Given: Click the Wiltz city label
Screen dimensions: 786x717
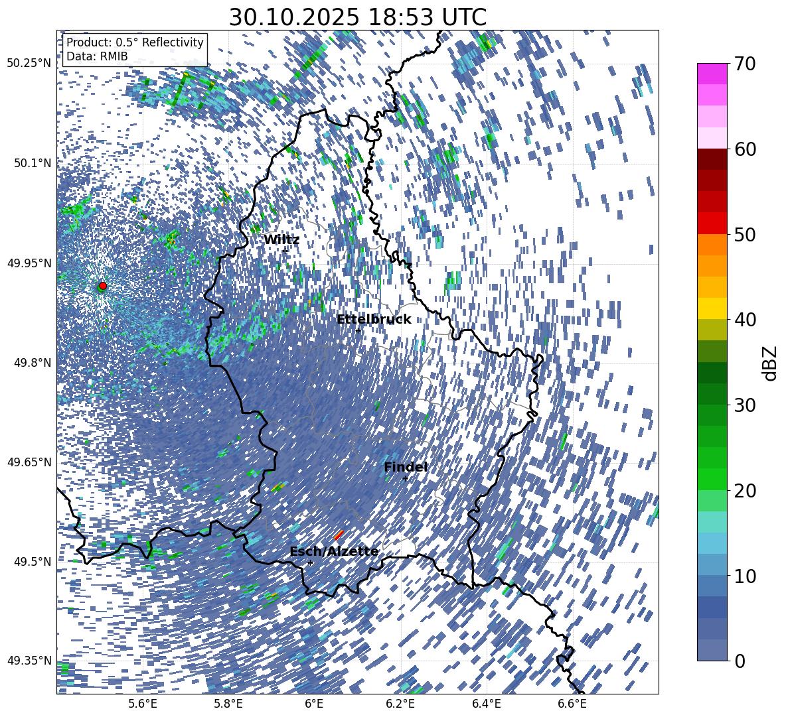Looking at the screenshot, I should click(281, 240).
